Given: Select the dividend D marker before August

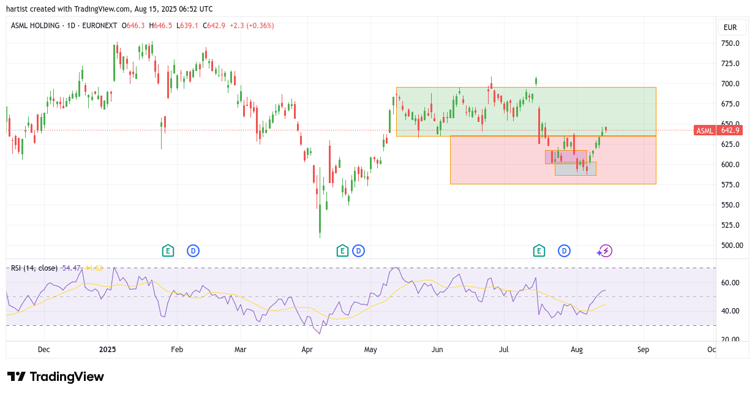Looking at the screenshot, I should [x=564, y=250].
